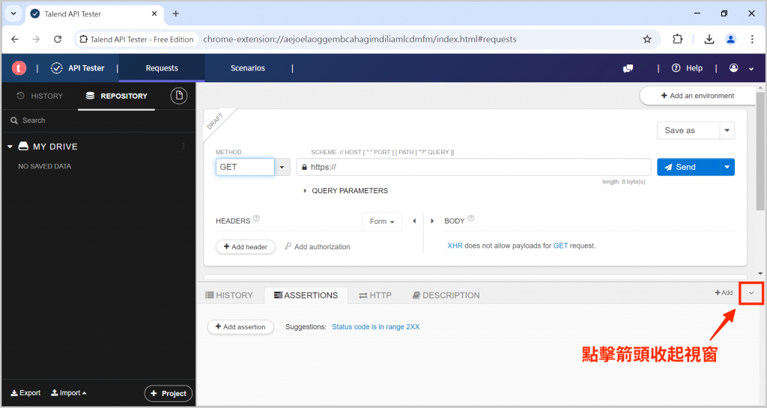Close the Talend API Tester browser tab

(x=154, y=13)
